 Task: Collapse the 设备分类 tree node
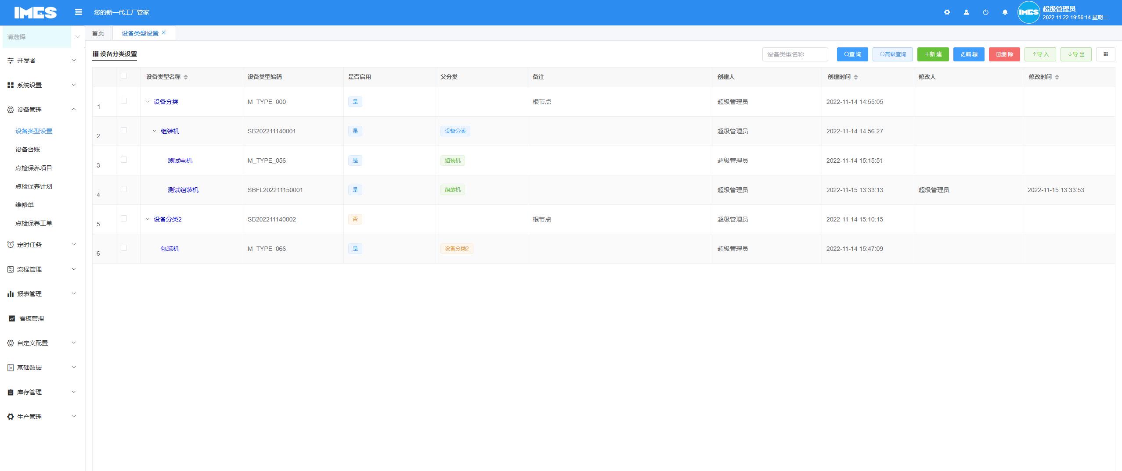pos(148,102)
